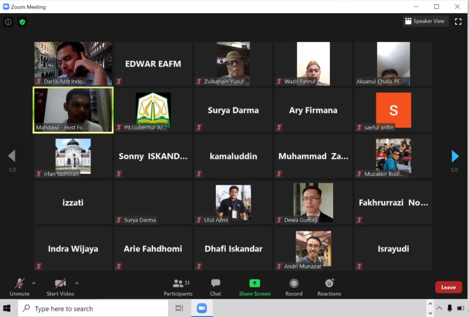Select Mahdawi host video tile
The image size is (469, 317).
73,110
